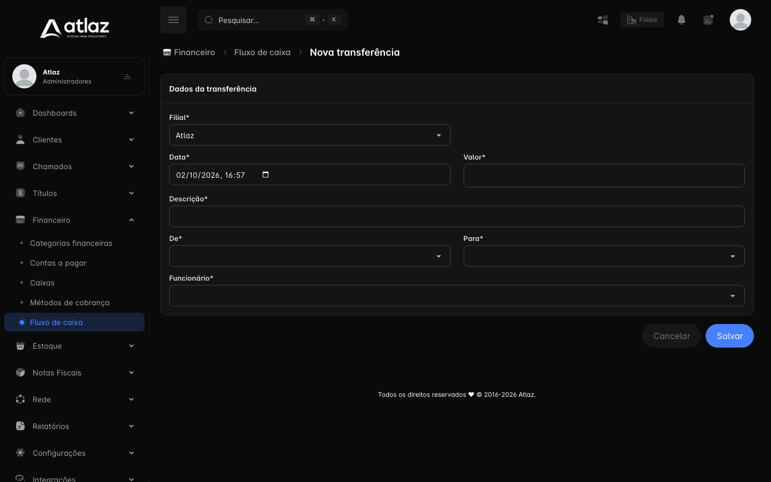Click the Pesquisar search box
This screenshot has height=482, width=771.
(273, 20)
